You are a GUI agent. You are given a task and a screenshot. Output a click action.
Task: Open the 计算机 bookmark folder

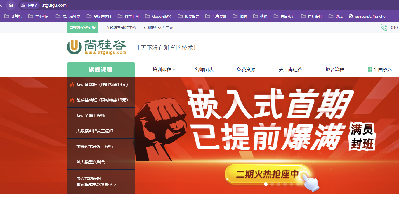click(13, 16)
